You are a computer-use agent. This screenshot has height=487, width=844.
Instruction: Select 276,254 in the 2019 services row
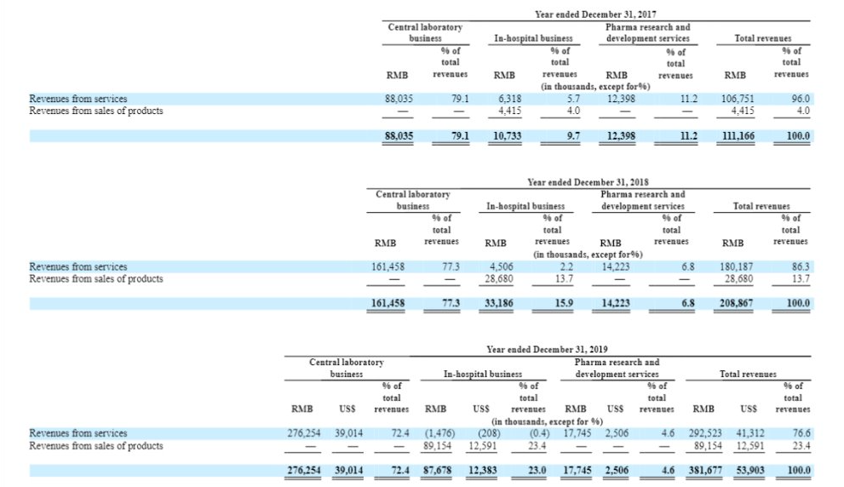tap(303, 433)
